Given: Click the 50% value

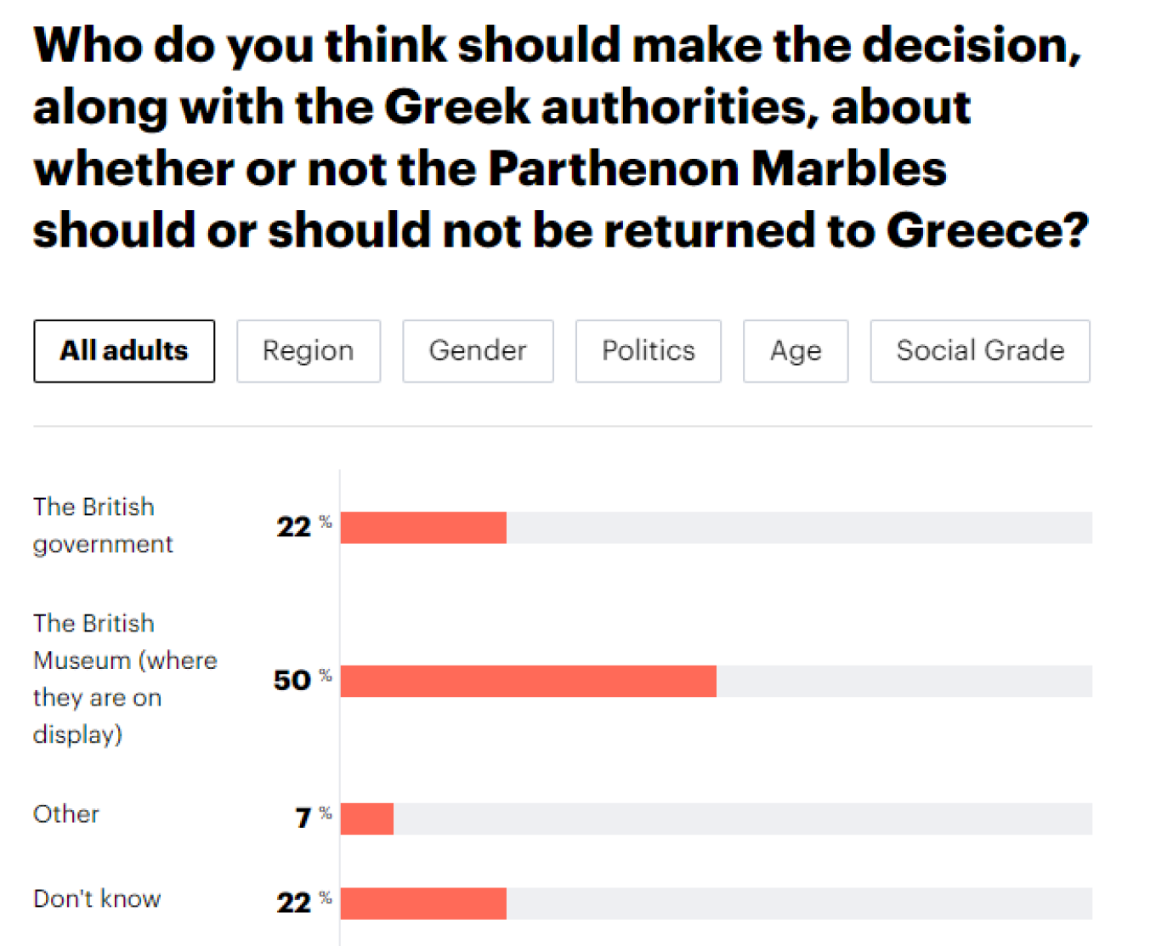Looking at the screenshot, I should [292, 681].
